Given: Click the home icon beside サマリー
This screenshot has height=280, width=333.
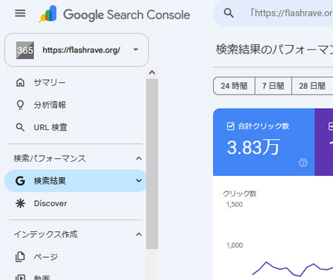Looking at the screenshot, I should click(x=20, y=83).
